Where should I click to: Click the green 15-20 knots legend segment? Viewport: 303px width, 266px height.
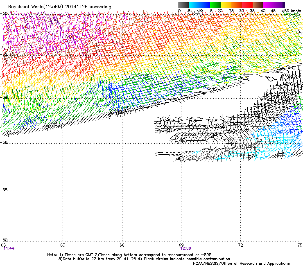pyautogui.click(x=215, y=5)
